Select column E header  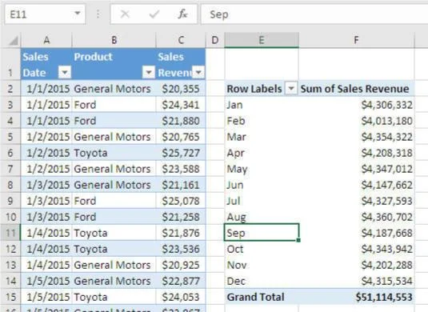tap(262, 40)
